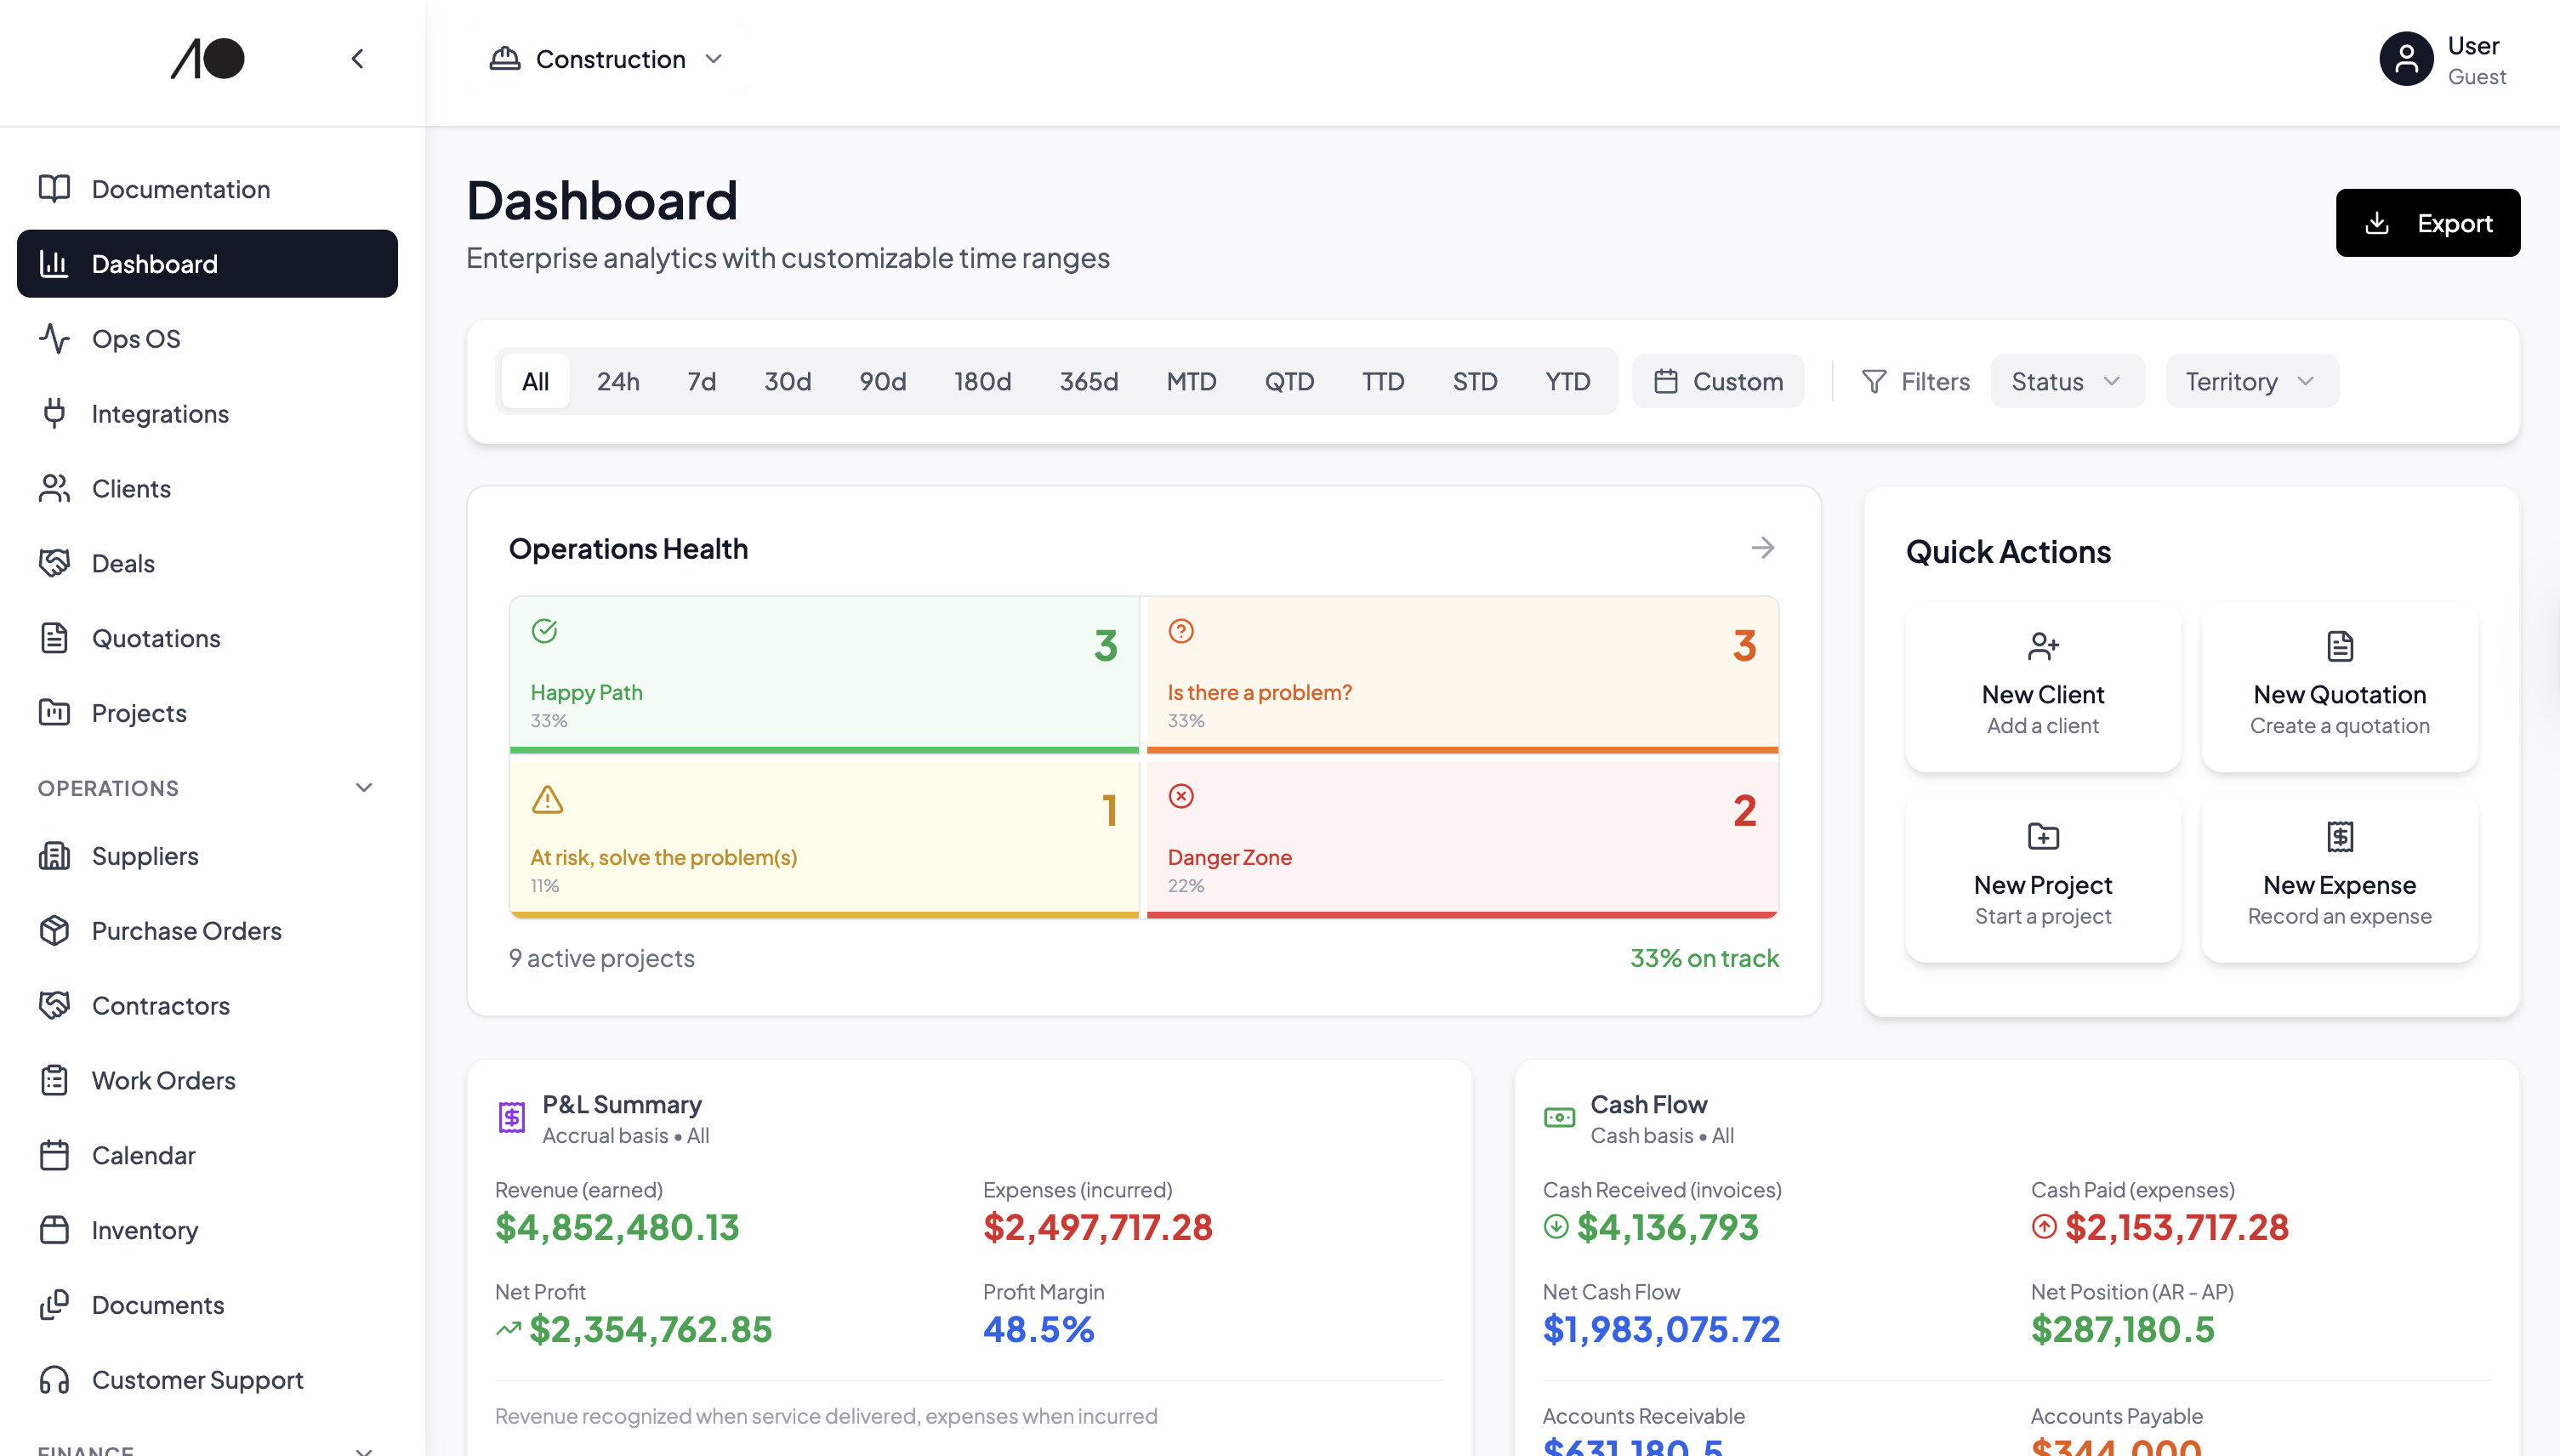
Task: Click the Filters funnel icon
Action: tap(1874, 381)
